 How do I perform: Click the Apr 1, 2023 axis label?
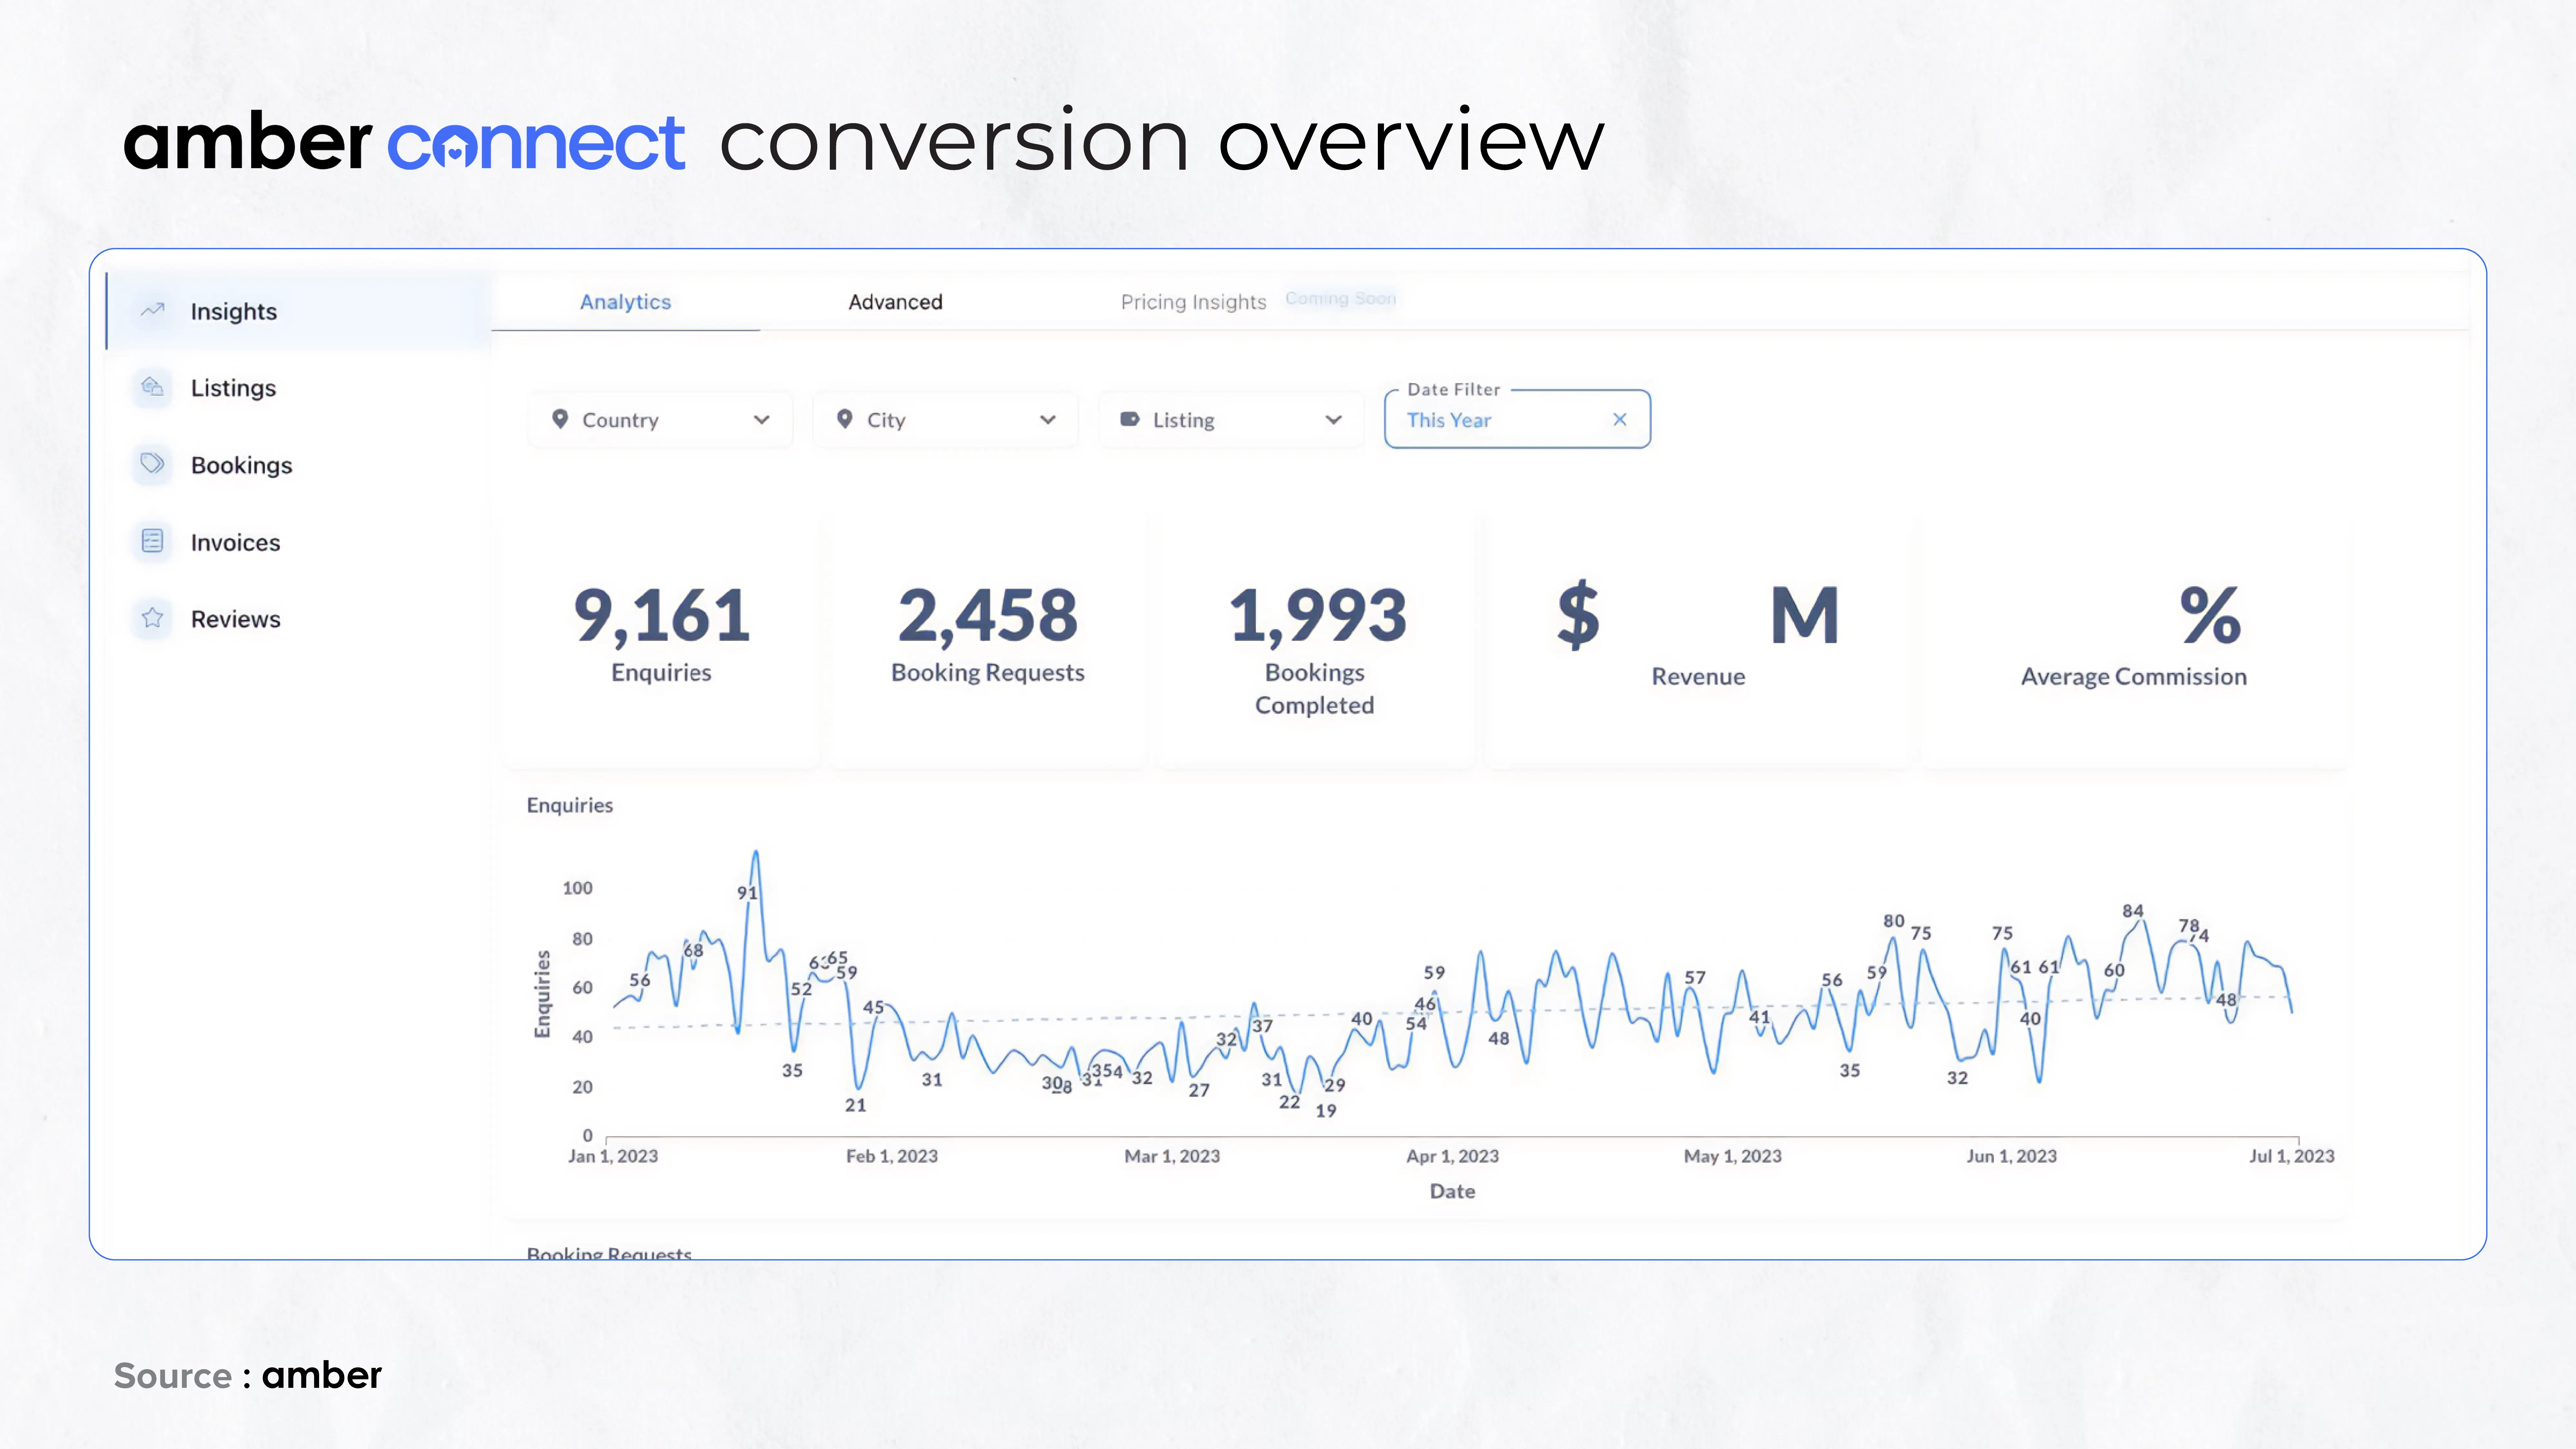(x=1453, y=1156)
